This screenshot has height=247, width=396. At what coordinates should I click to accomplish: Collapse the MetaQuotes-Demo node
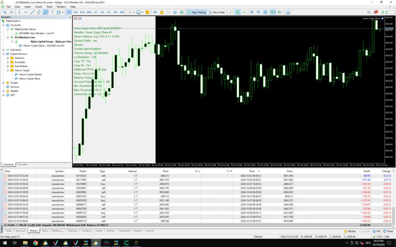tap(8, 29)
